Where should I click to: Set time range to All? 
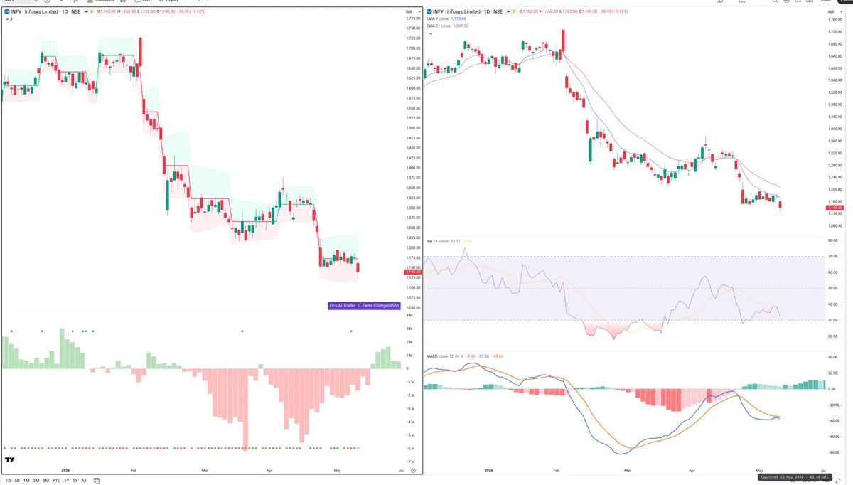pos(84,481)
